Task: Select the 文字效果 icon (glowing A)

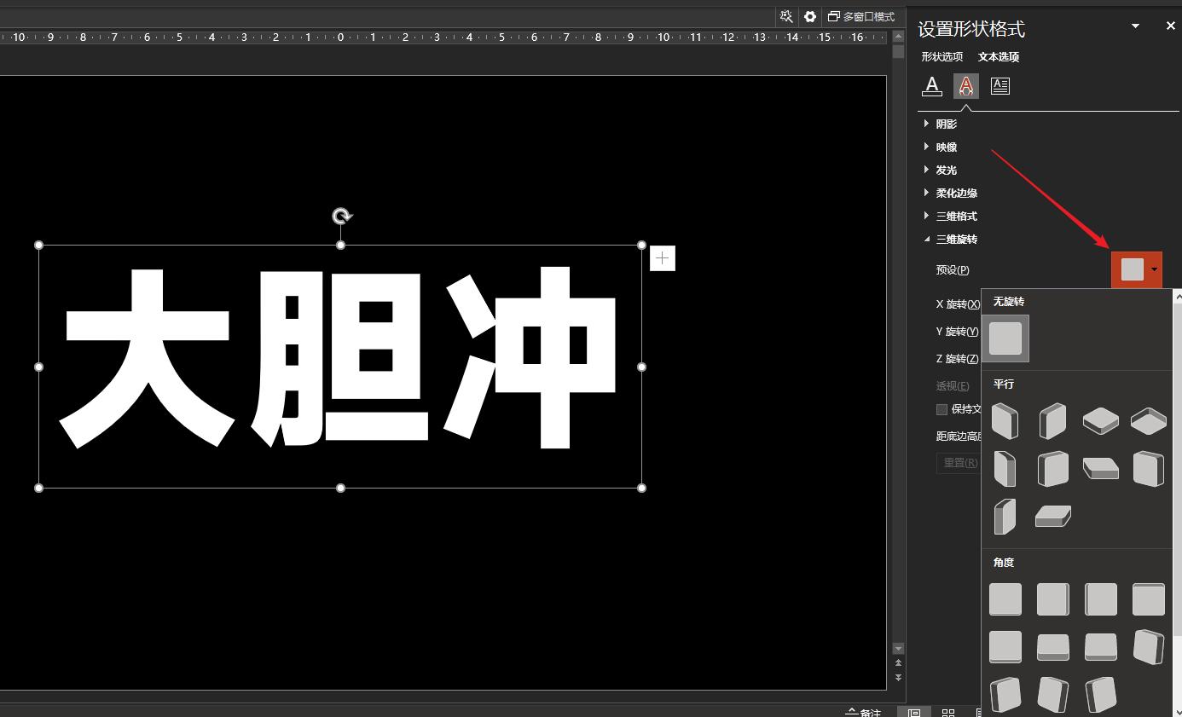Action: coord(965,85)
